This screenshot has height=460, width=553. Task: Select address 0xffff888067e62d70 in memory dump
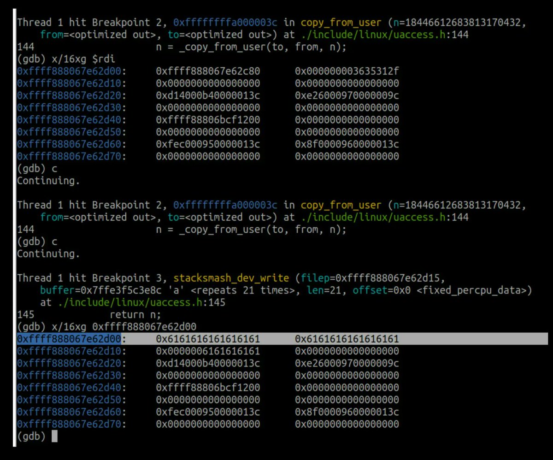(68, 156)
